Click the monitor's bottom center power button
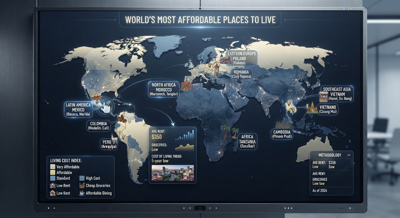 [x=200, y=208]
